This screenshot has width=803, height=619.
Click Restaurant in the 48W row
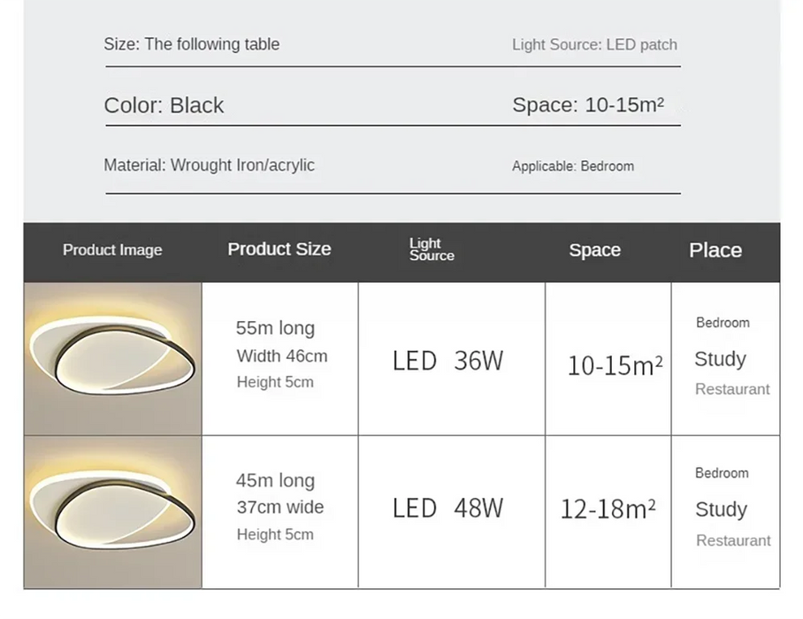(733, 540)
